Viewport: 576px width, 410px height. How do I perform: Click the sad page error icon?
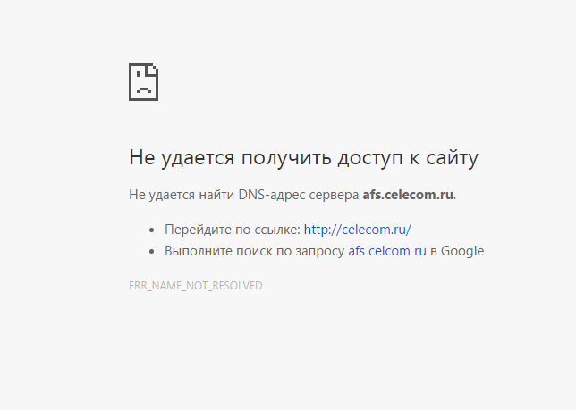(x=144, y=82)
